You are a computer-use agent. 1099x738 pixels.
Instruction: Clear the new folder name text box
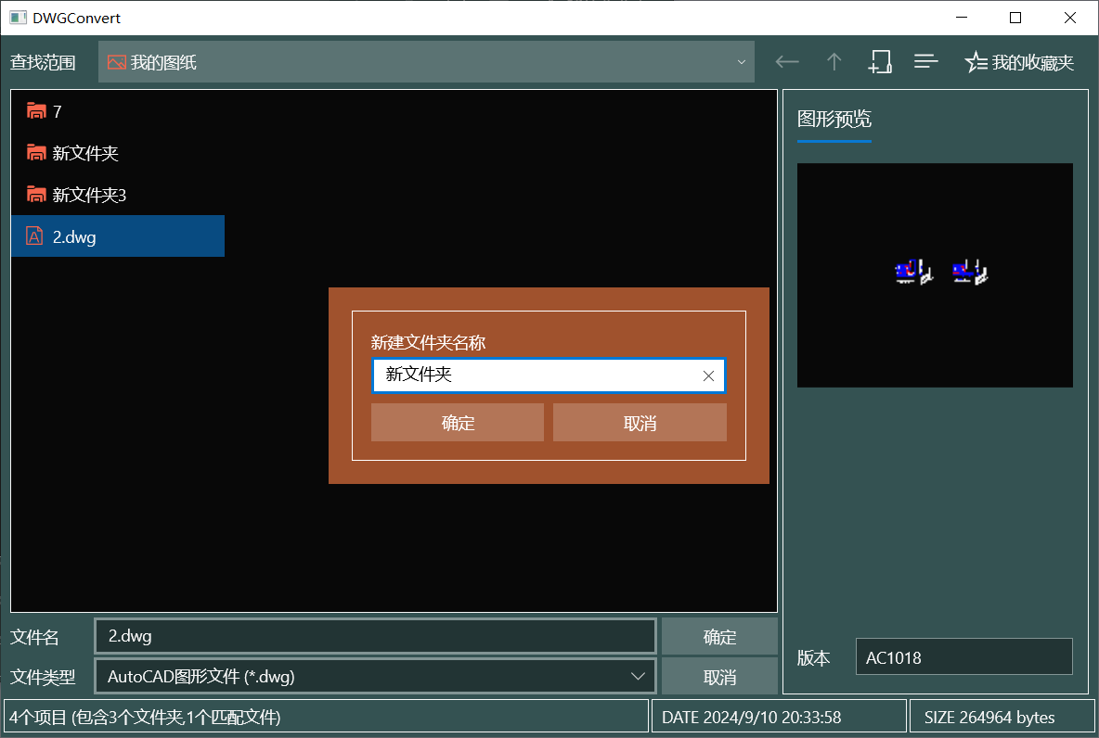click(x=708, y=376)
